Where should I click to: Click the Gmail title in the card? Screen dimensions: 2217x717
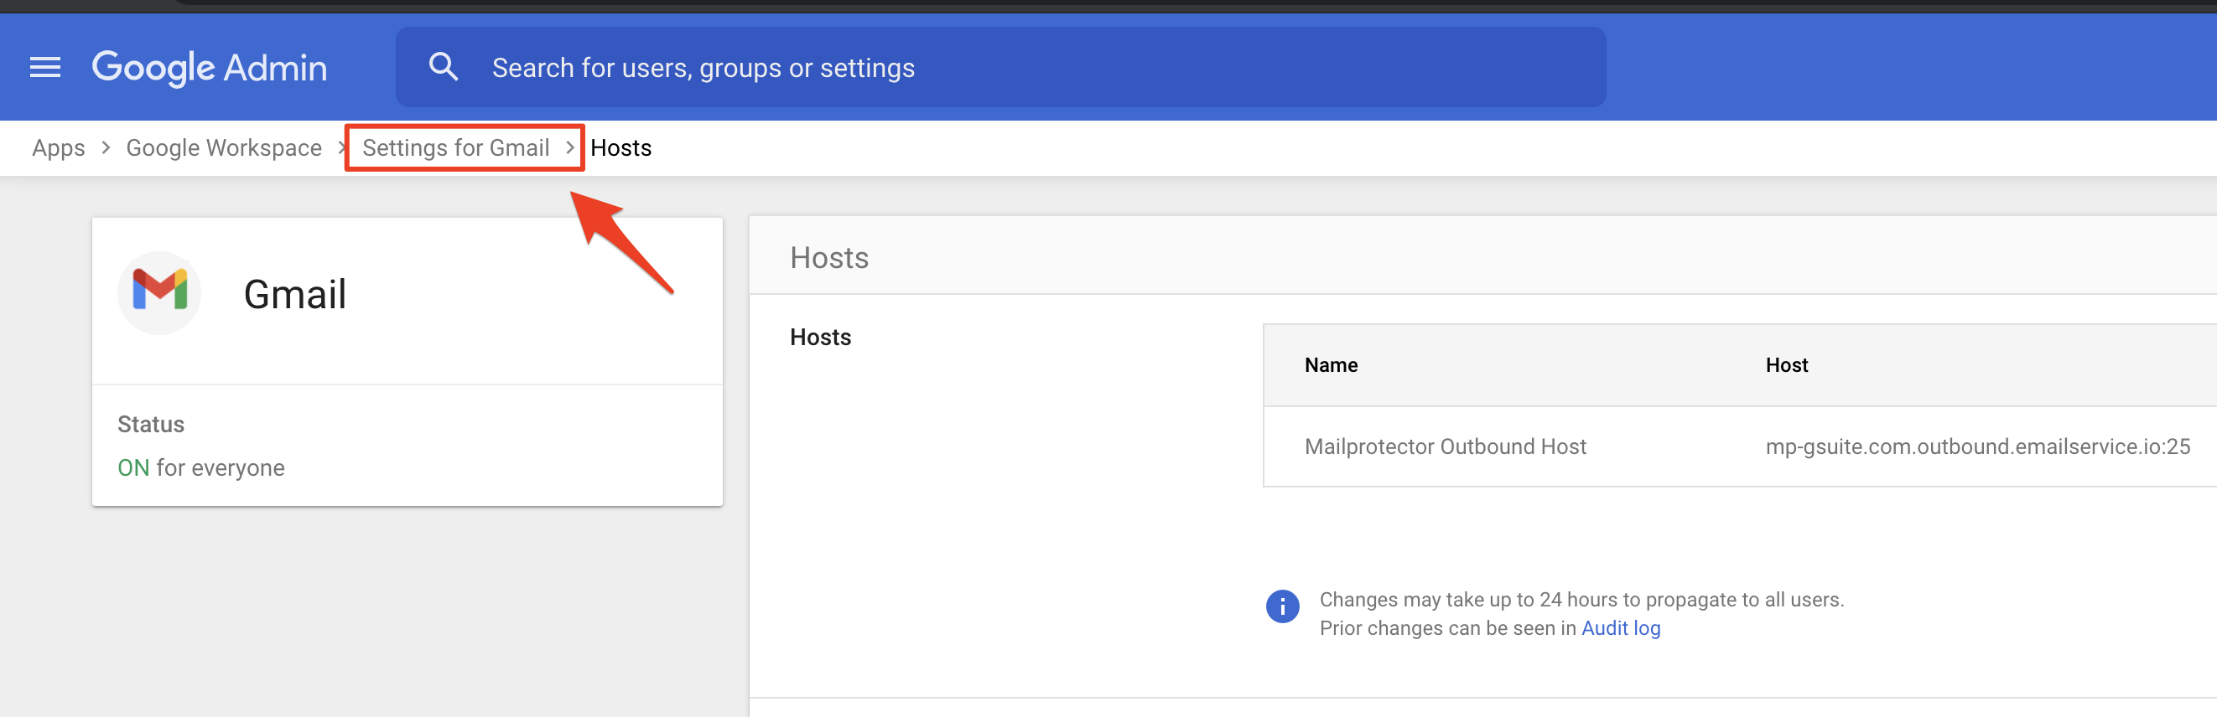coord(294,294)
